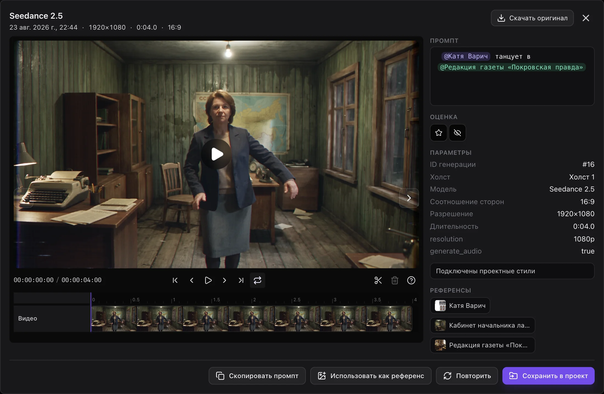This screenshot has width=604, height=394.
Task: Click the trash delete icon
Action: pyautogui.click(x=395, y=280)
